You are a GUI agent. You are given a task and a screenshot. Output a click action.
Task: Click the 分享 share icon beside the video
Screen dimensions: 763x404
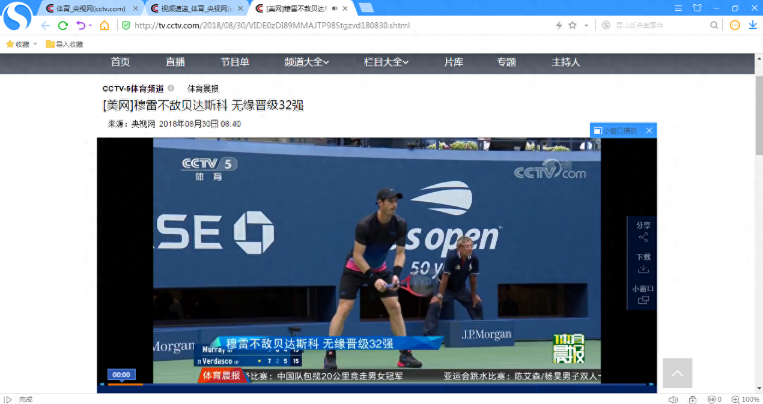643,237
